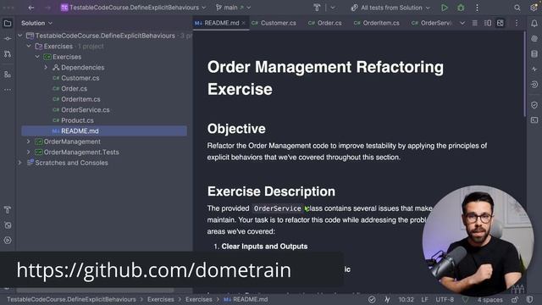
Task: Select Customer.cs in the solution tree
Action: click(x=80, y=78)
